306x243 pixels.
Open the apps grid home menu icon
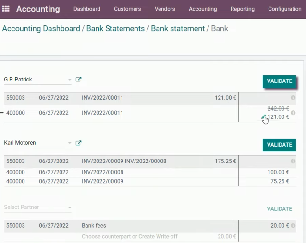(6, 9)
